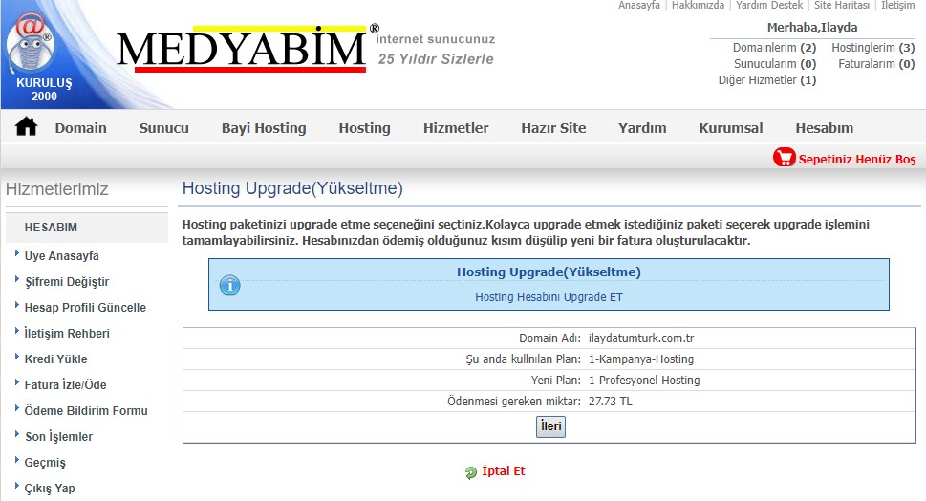This screenshot has height=501, width=926.
Task: Open the Domain menu
Action: [81, 128]
